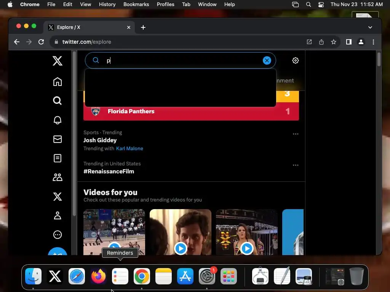Select the Explore / X tab

click(89, 27)
